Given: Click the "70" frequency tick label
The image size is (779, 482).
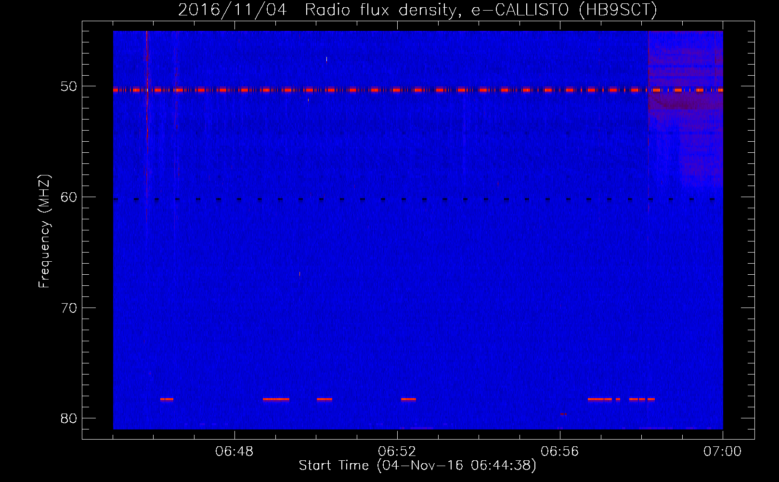Looking at the screenshot, I should click(x=69, y=308).
